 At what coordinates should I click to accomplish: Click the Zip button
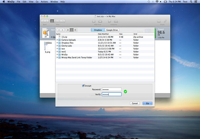147,103
